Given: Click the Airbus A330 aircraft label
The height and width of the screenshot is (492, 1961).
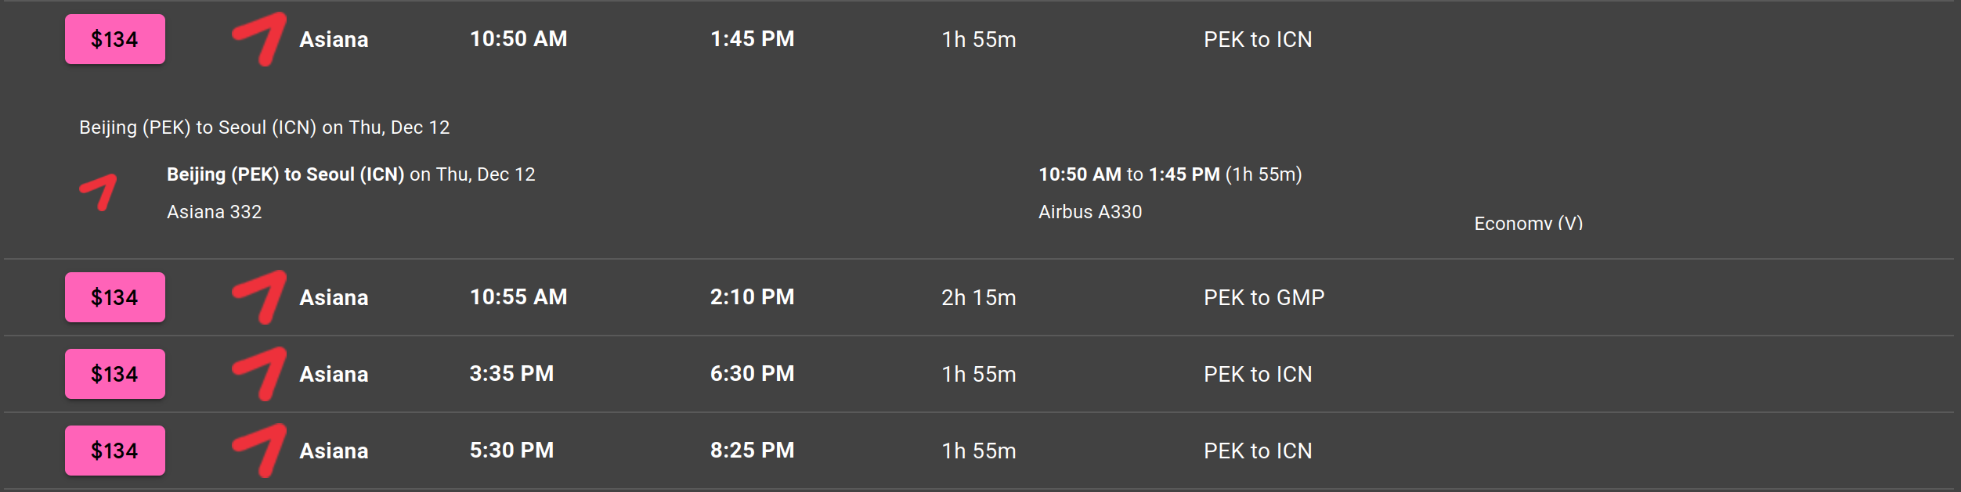Looking at the screenshot, I should pos(1090,212).
